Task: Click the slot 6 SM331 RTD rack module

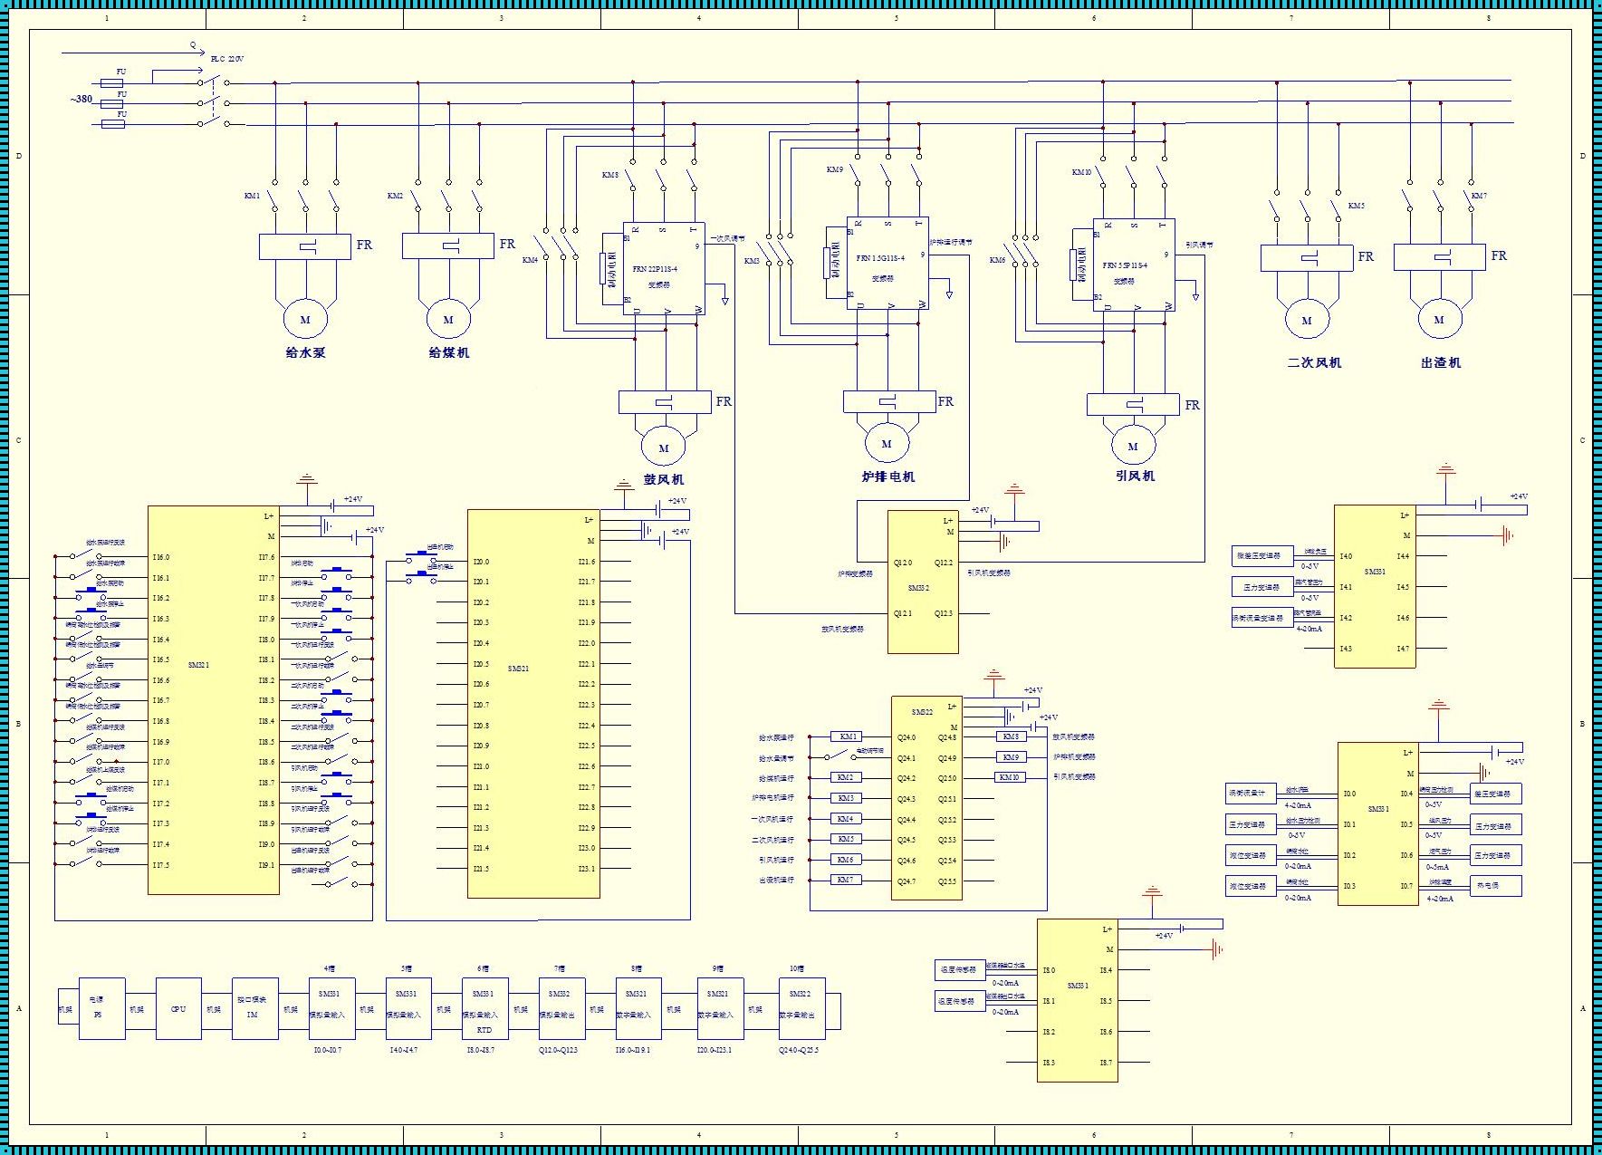Action: 484,1008
